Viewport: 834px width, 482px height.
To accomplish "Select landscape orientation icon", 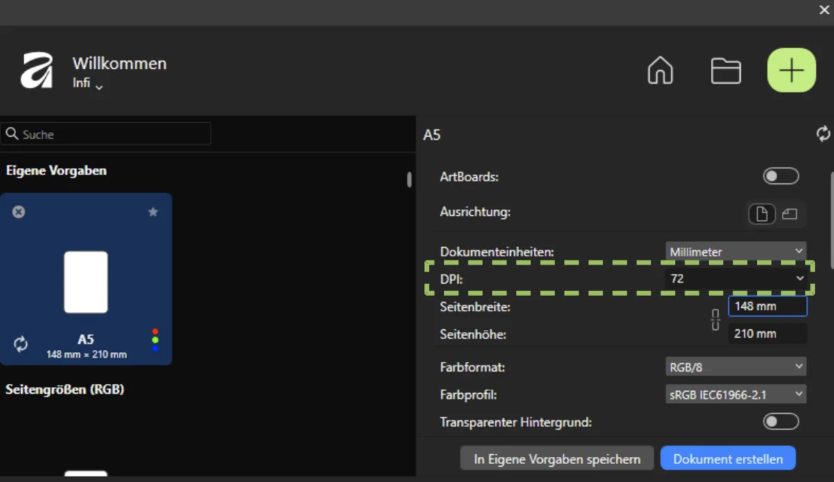I will (790, 214).
